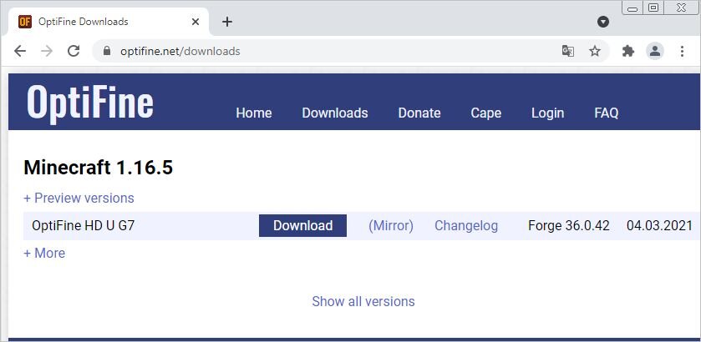Open the translate page icon
This screenshot has width=701, height=342.
[x=568, y=52]
